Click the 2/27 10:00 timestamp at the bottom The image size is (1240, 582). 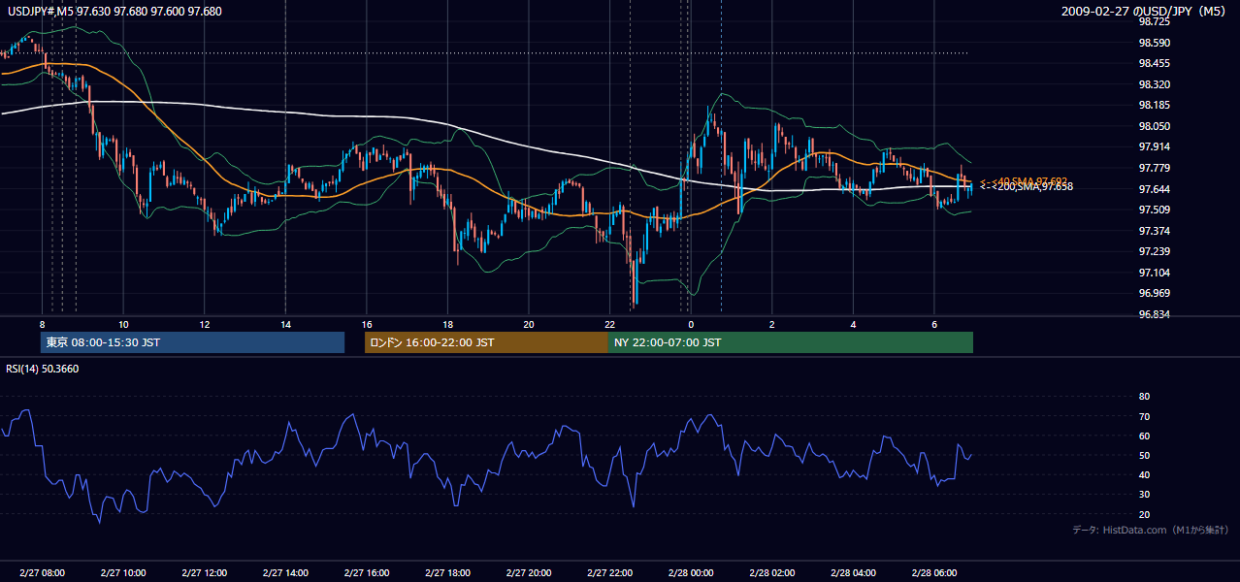pos(123,573)
